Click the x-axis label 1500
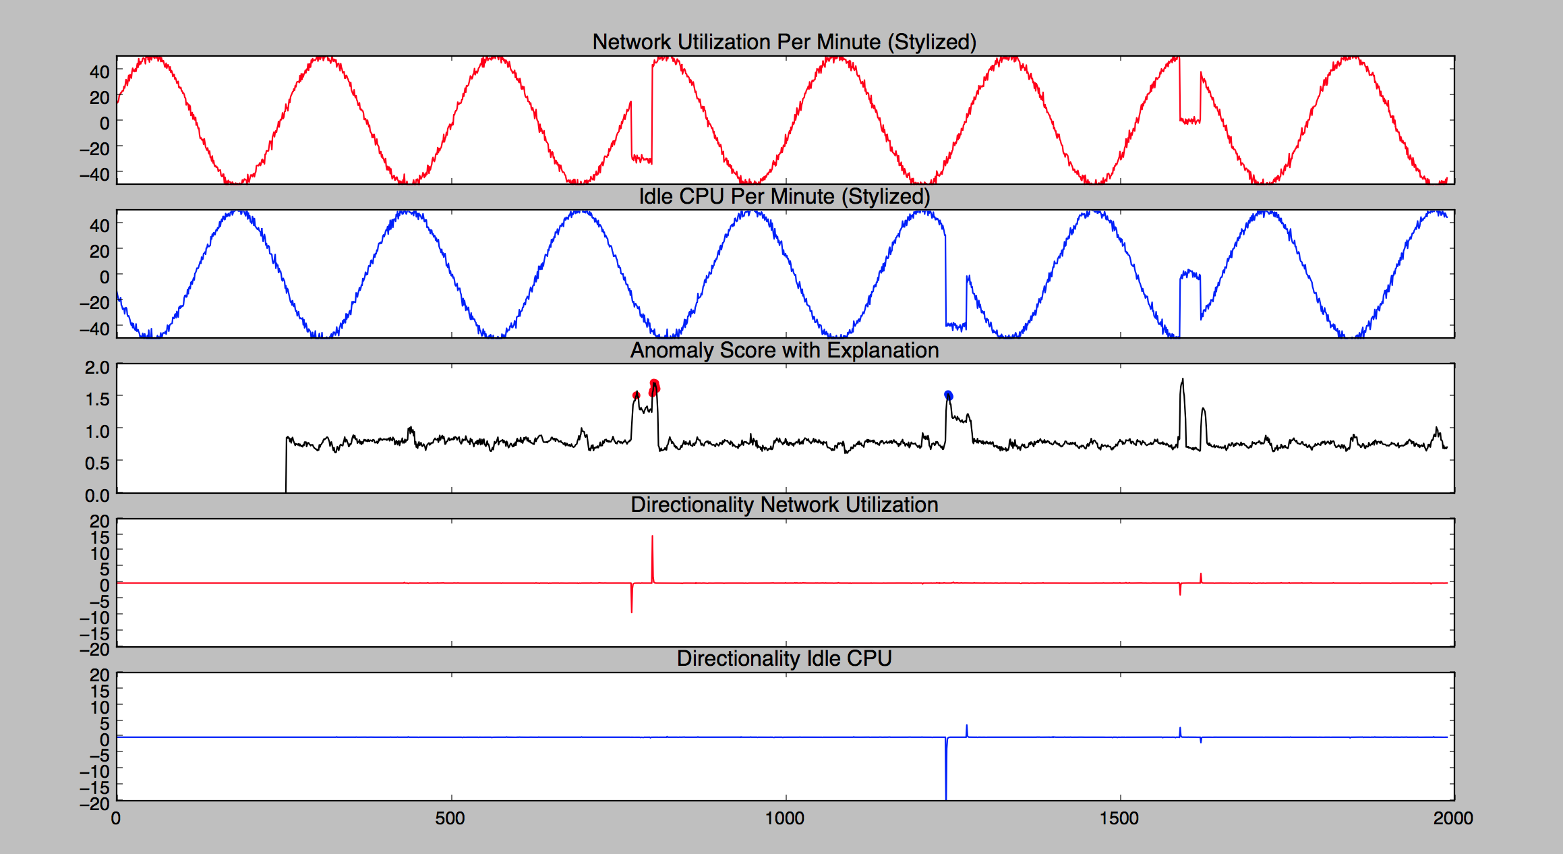 (x=1119, y=818)
